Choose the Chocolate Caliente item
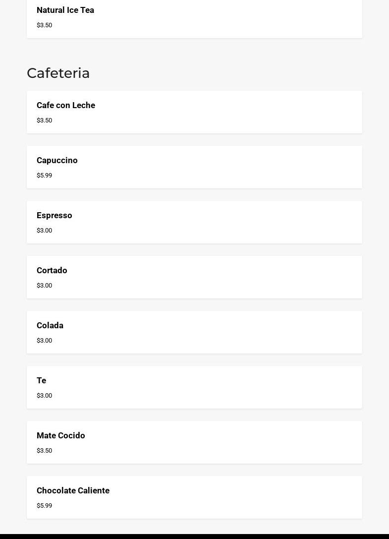389x539 pixels. coord(194,497)
